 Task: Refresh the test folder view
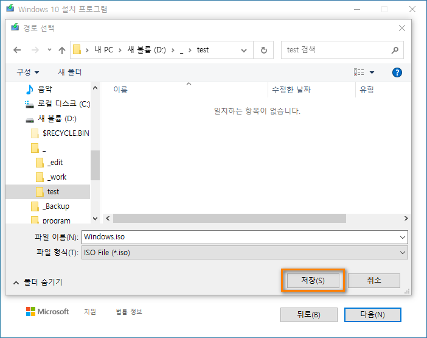[x=263, y=50]
